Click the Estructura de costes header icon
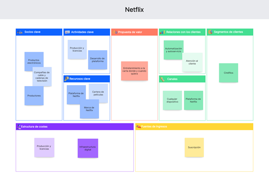The height and width of the screenshot is (183, 269). [x=19, y=127]
